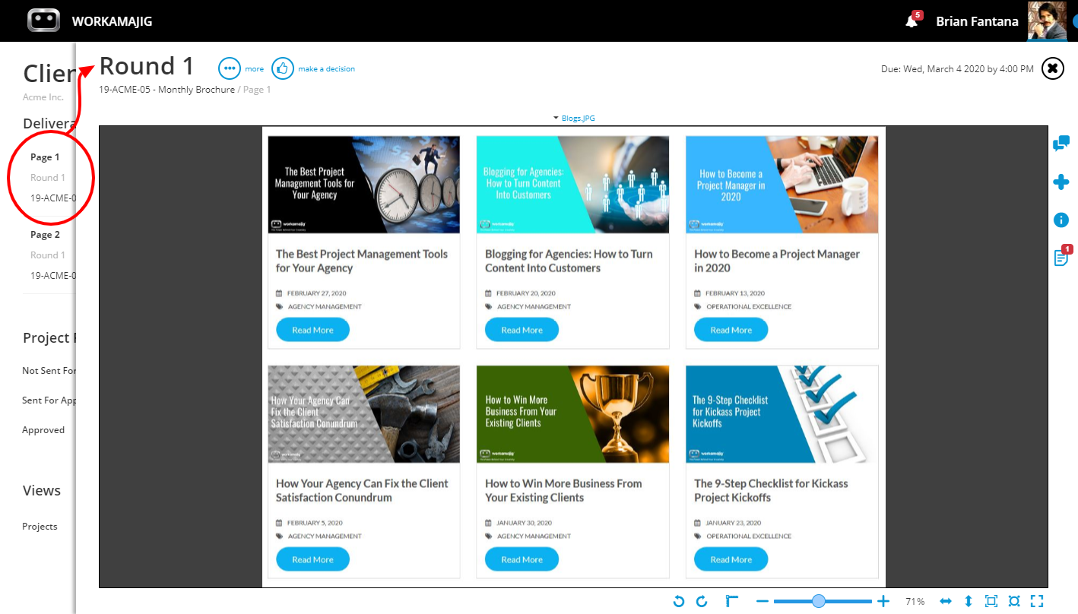Open the notes icon with red badge

(1062, 256)
